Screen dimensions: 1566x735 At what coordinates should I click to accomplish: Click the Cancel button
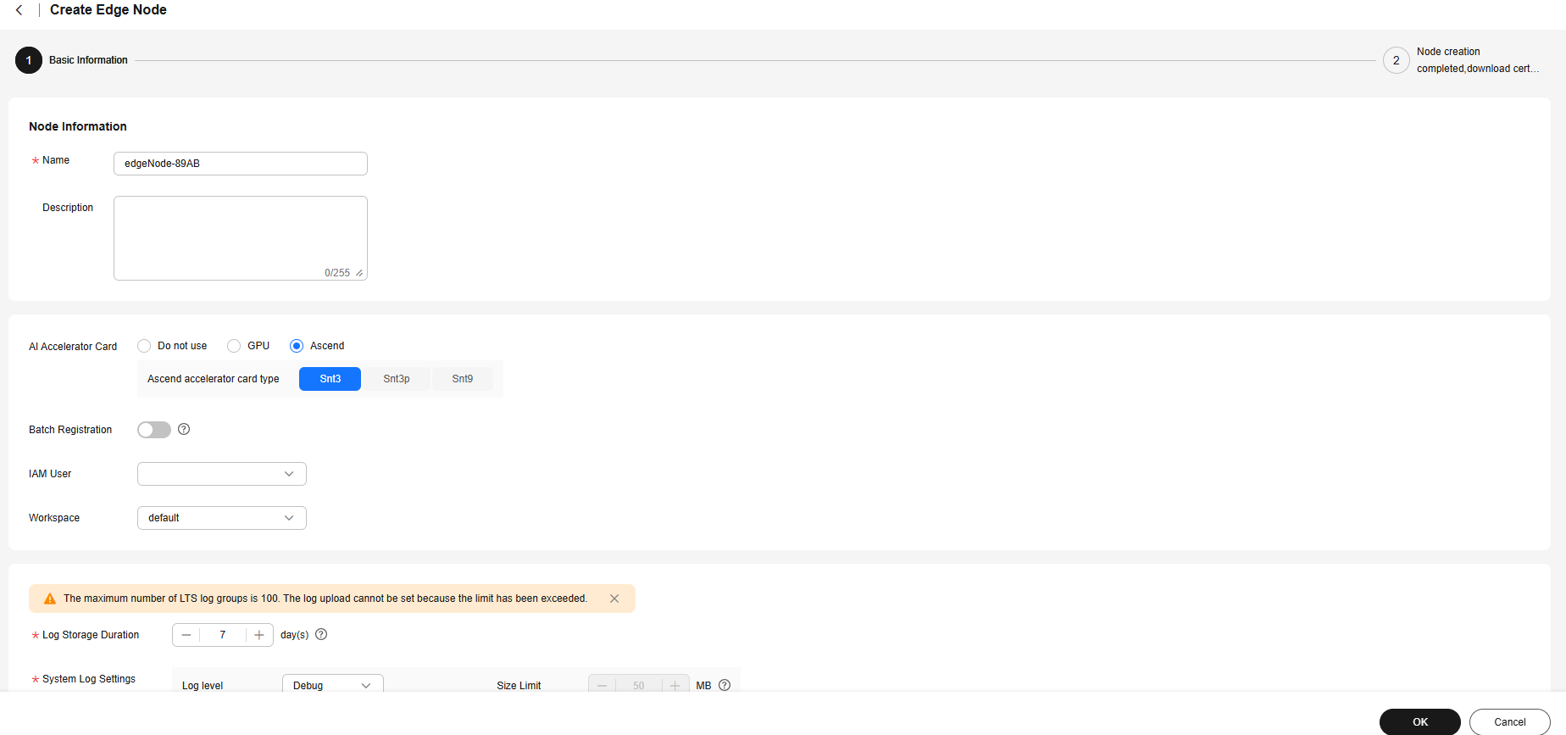pyautogui.click(x=1509, y=722)
